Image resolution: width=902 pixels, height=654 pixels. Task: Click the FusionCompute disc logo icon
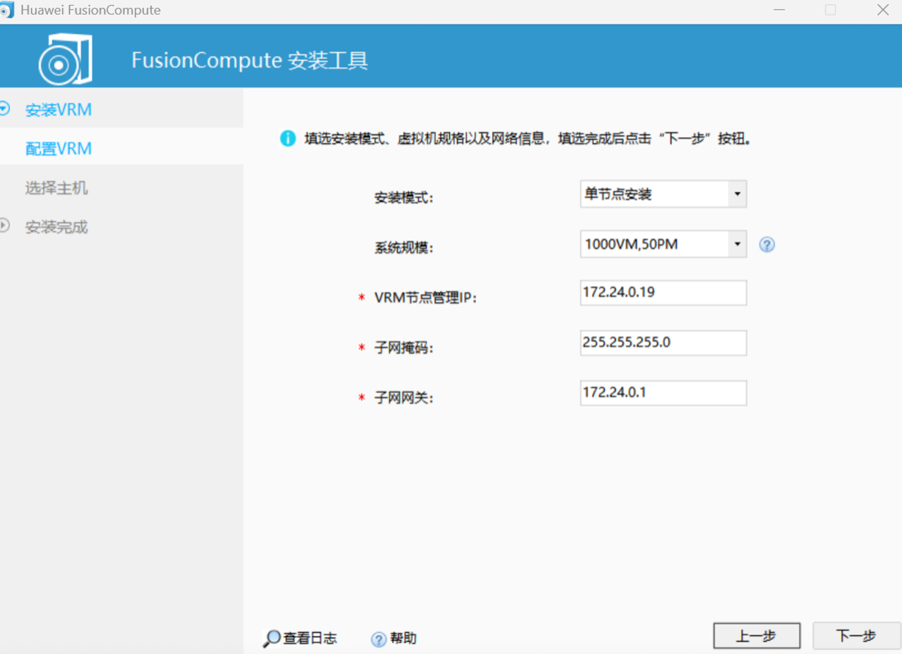pyautogui.click(x=65, y=59)
